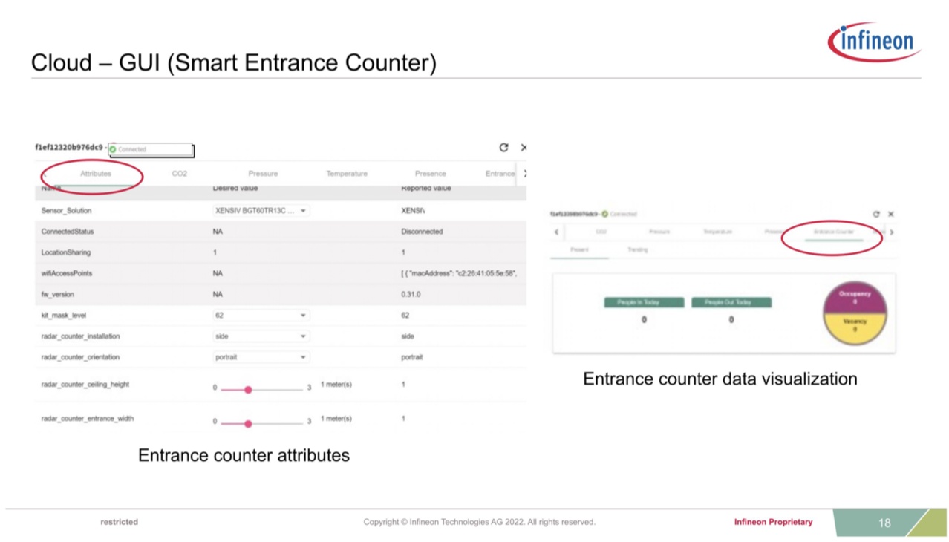Viewport: 949px width, 542px height.
Task: Click the purple Occupancy half of gauge
Action: pyautogui.click(x=855, y=297)
